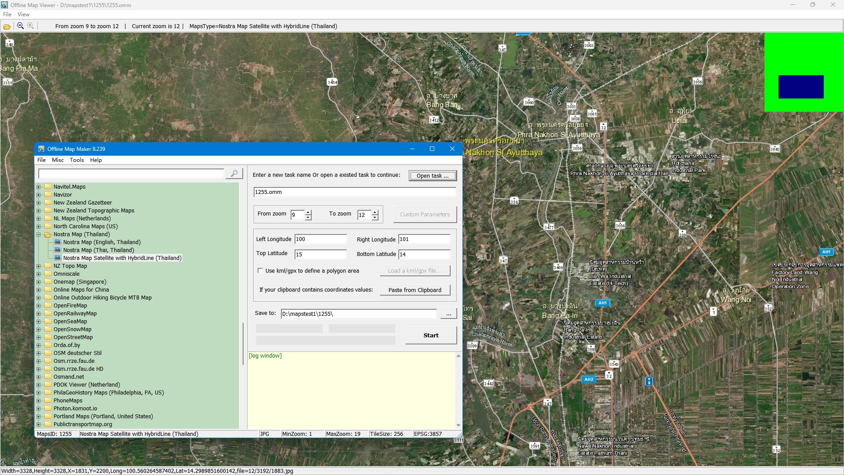Increase the From zoom value
The height and width of the screenshot is (475, 844).
tap(308, 212)
